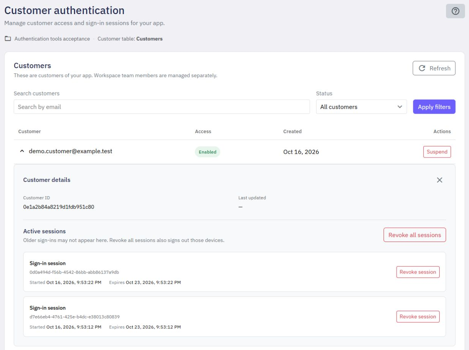469x350 pixels.
Task: Click Revoke all sessions
Action: [414, 235]
